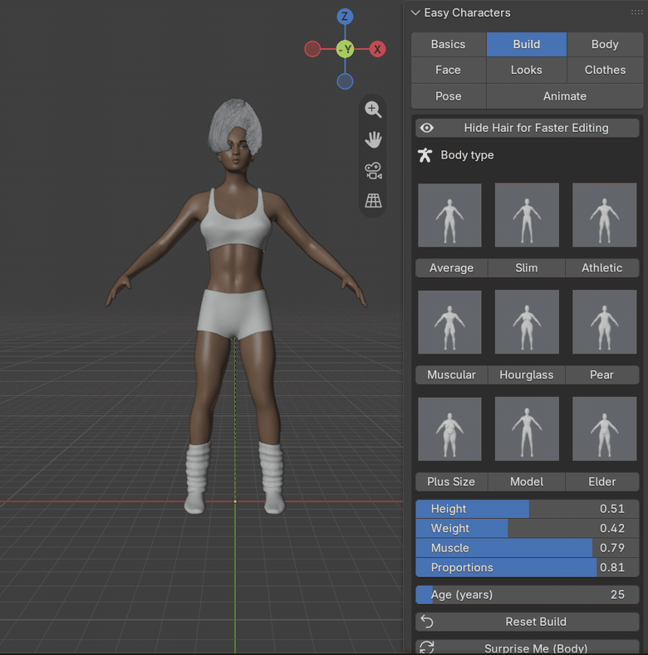Choose the Slim body type button
This screenshot has height=655, width=648.
tap(527, 268)
